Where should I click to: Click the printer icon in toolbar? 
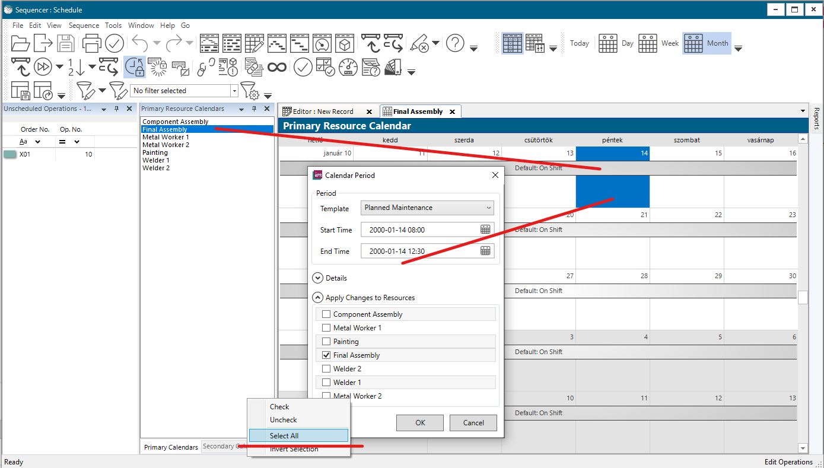[x=91, y=43]
